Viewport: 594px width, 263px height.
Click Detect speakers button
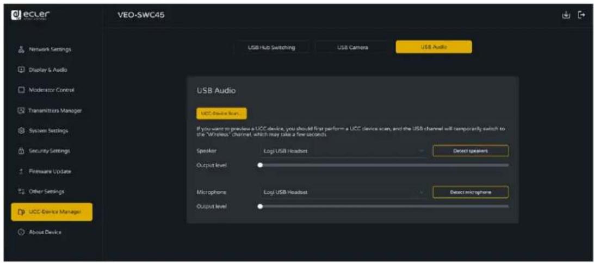[x=471, y=151]
